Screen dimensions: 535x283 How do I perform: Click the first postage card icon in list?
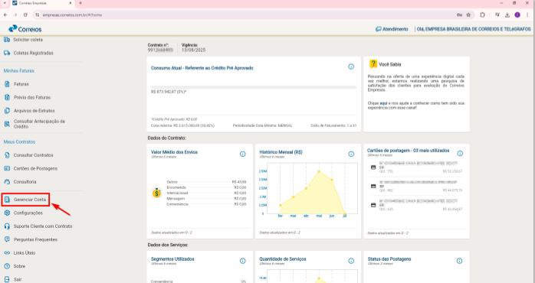click(x=373, y=168)
